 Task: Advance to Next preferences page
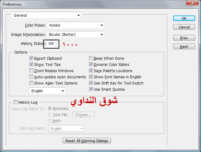[x=184, y=47]
